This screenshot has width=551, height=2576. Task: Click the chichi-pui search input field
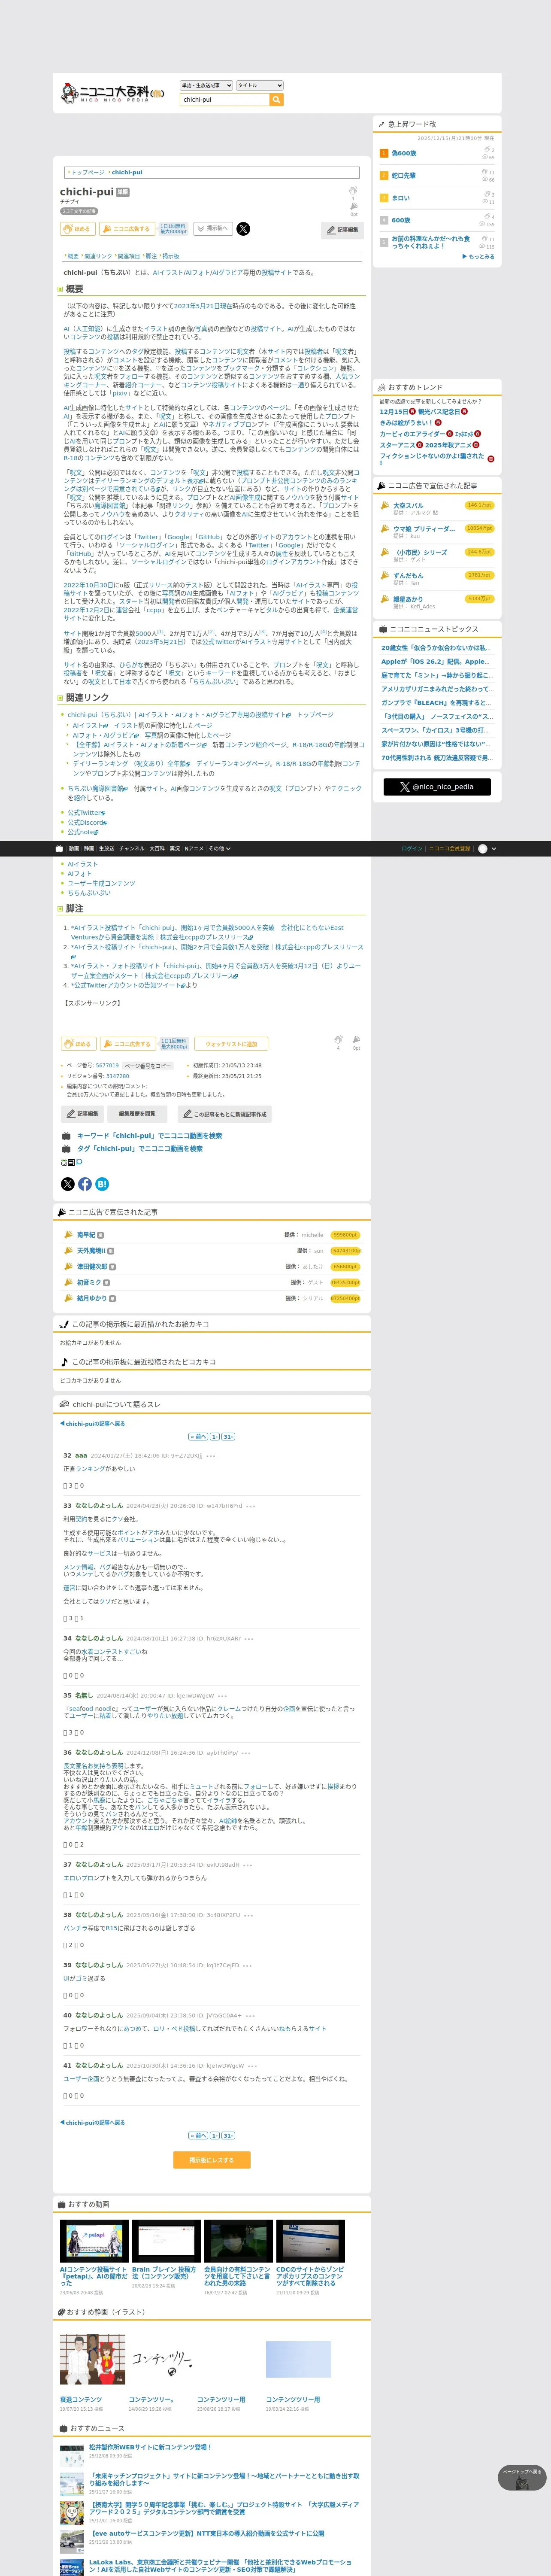(x=224, y=100)
